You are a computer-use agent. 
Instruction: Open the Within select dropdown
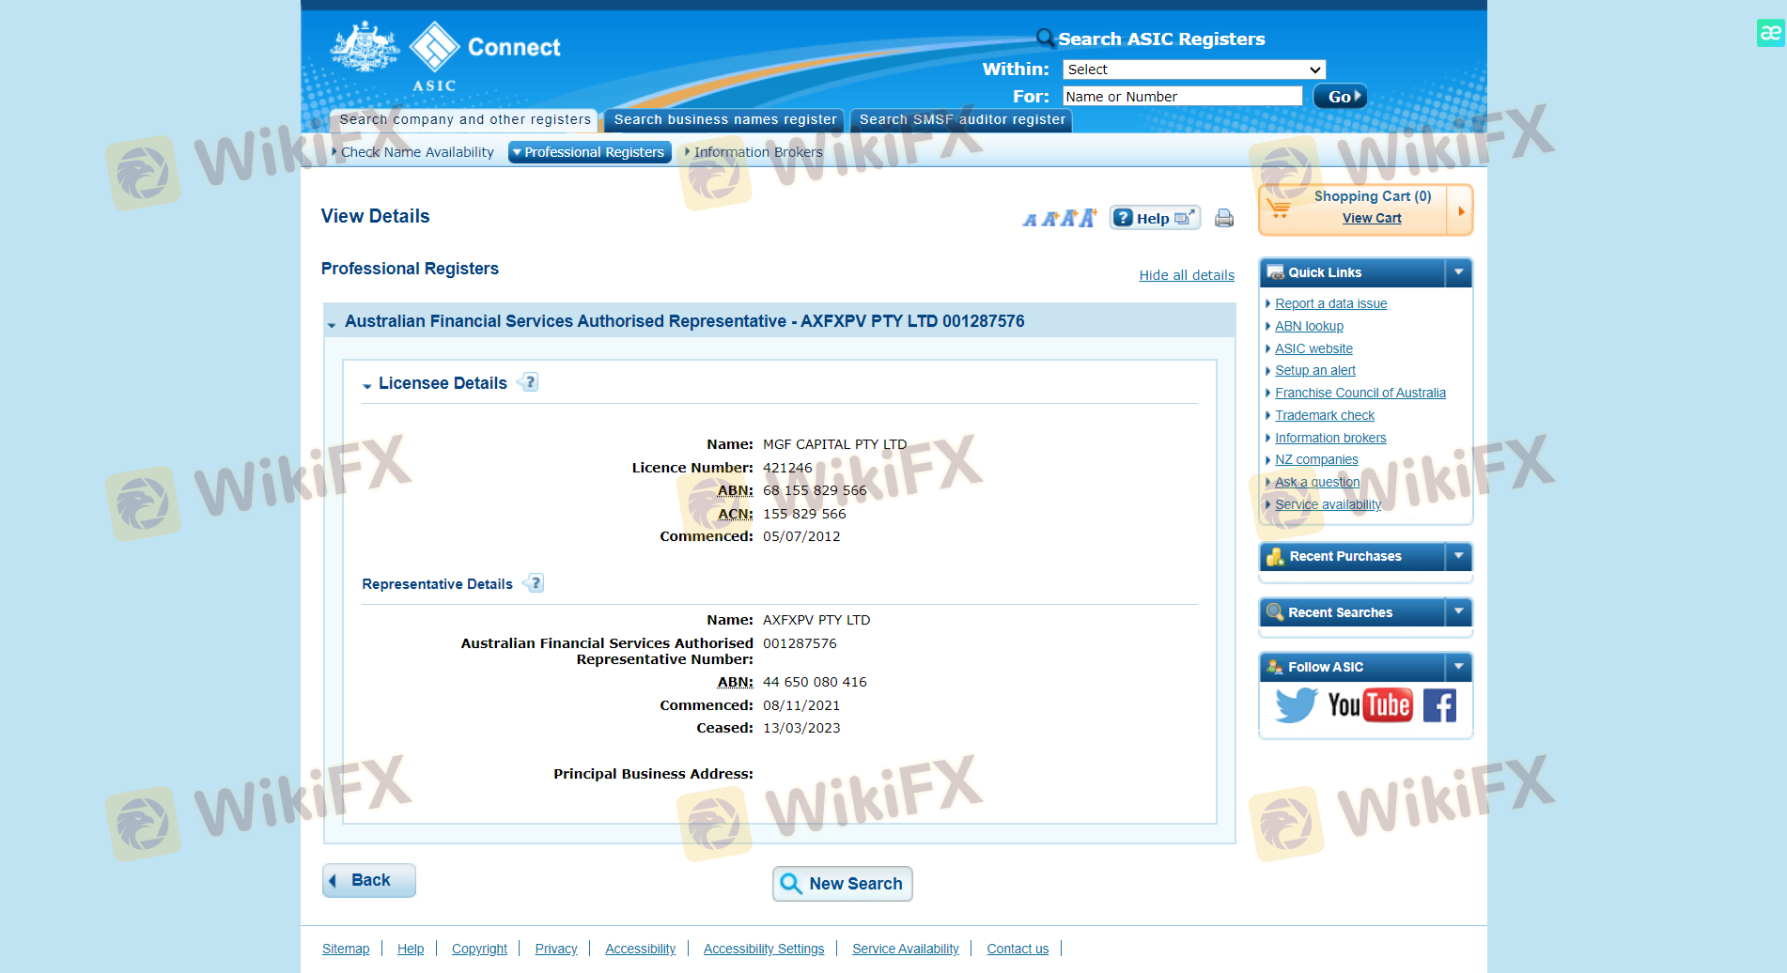tap(1193, 69)
